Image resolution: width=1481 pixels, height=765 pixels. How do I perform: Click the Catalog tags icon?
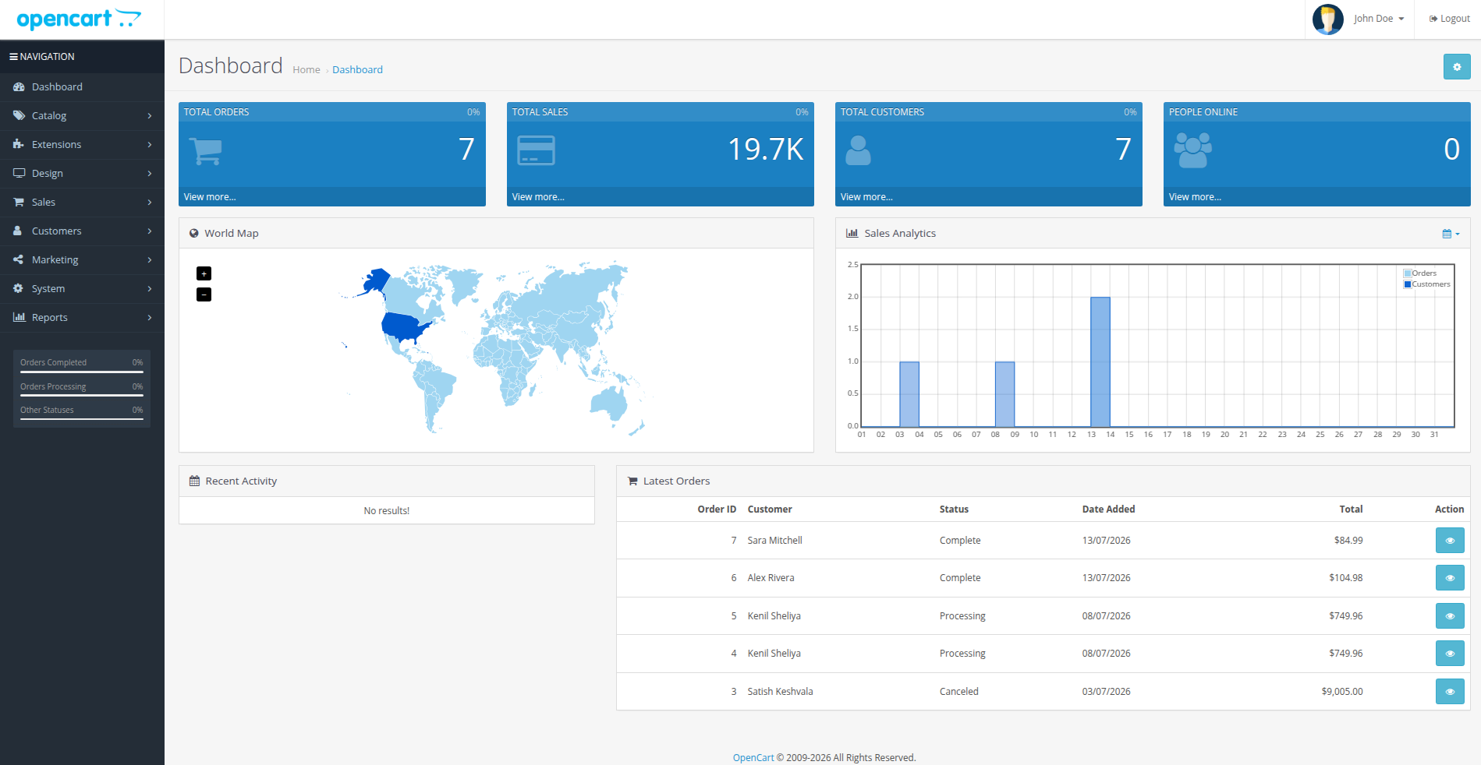point(19,115)
